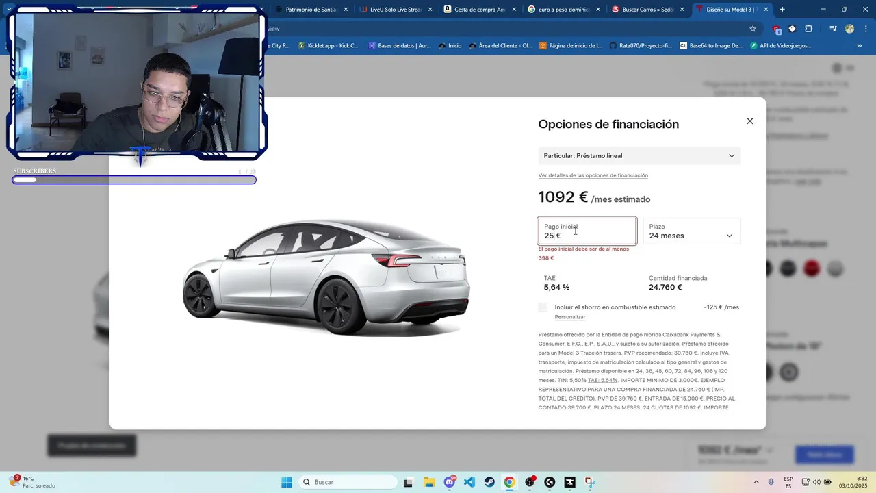The width and height of the screenshot is (876, 493).
Task: Open Visual Studio Code from taskbar
Action: (x=469, y=482)
